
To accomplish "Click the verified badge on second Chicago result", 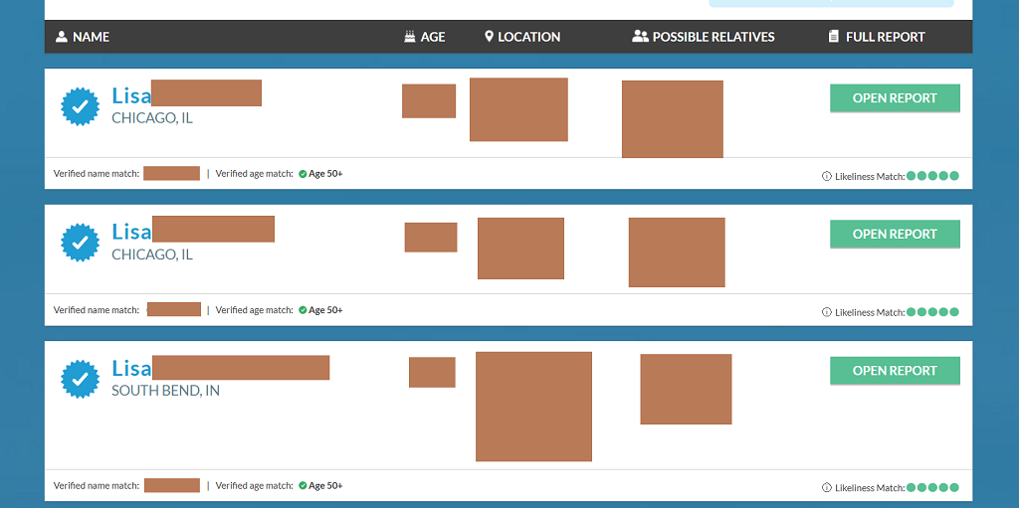I will 81,243.
